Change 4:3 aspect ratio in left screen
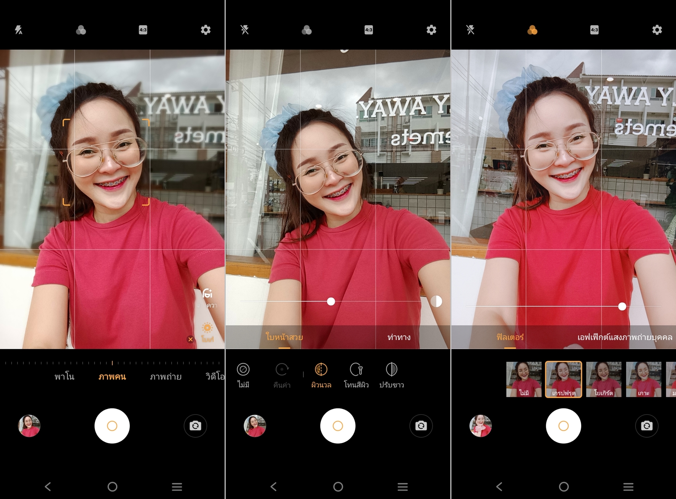 143,30
